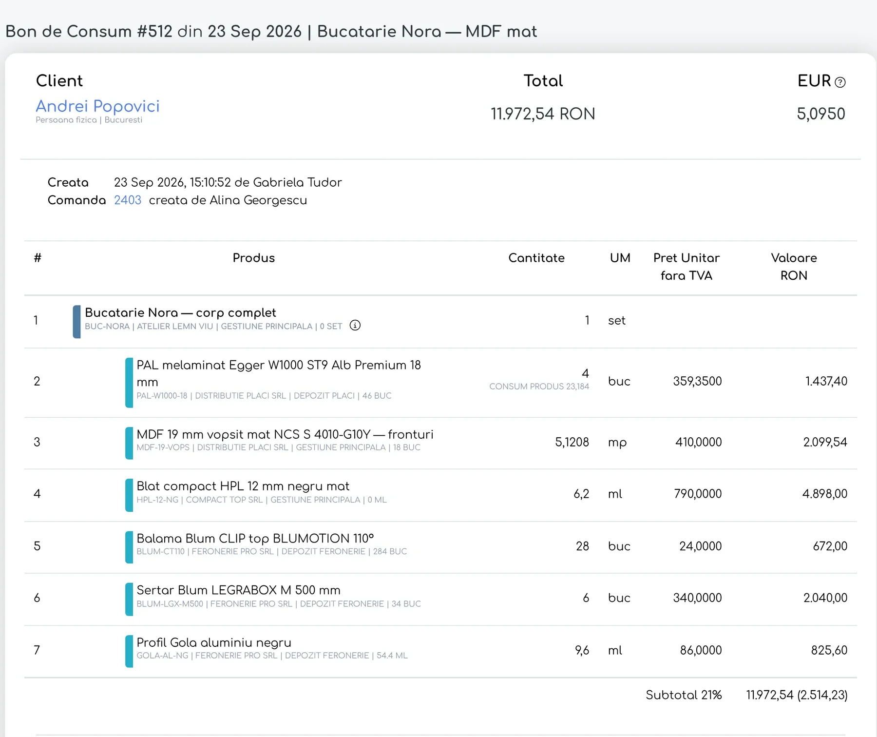Image resolution: width=877 pixels, height=737 pixels.
Task: Click page title 'Bon de Consum #512'
Action: tap(89, 31)
